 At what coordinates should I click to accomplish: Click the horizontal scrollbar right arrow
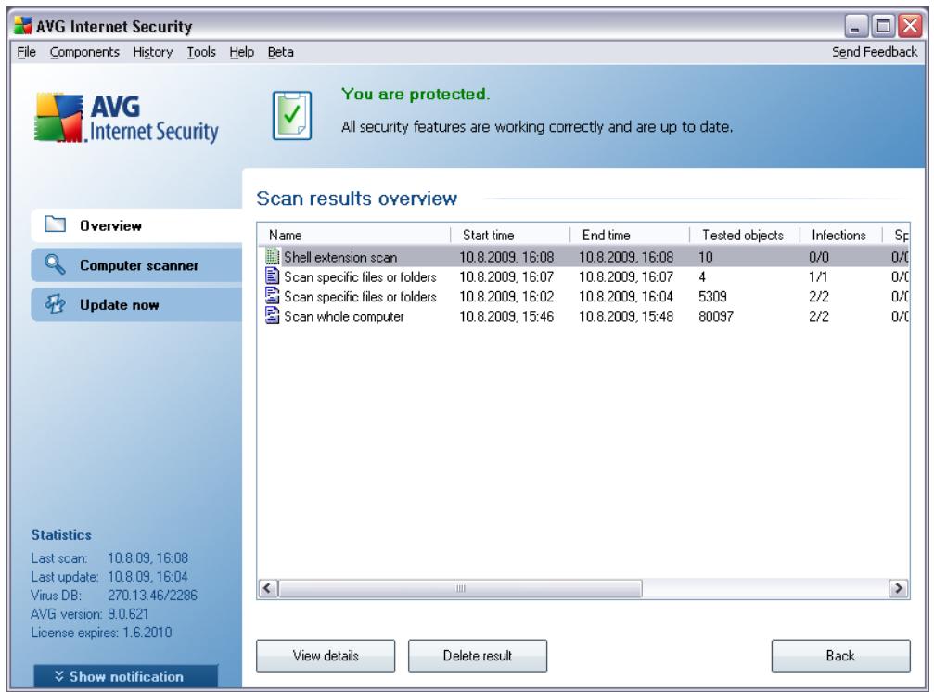click(x=898, y=588)
